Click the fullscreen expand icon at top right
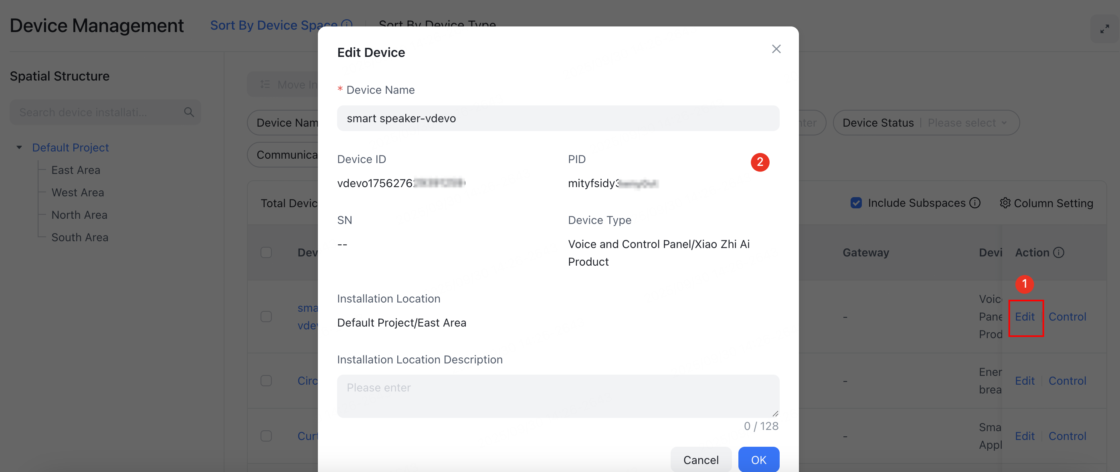1120x472 pixels. click(x=1105, y=29)
